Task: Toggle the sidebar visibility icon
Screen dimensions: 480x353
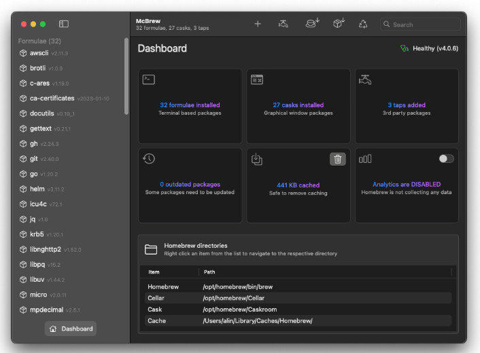Action: point(64,24)
